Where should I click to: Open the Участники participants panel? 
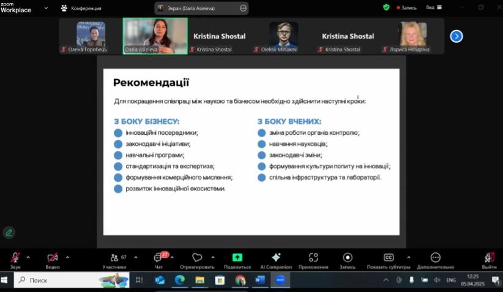114,258
